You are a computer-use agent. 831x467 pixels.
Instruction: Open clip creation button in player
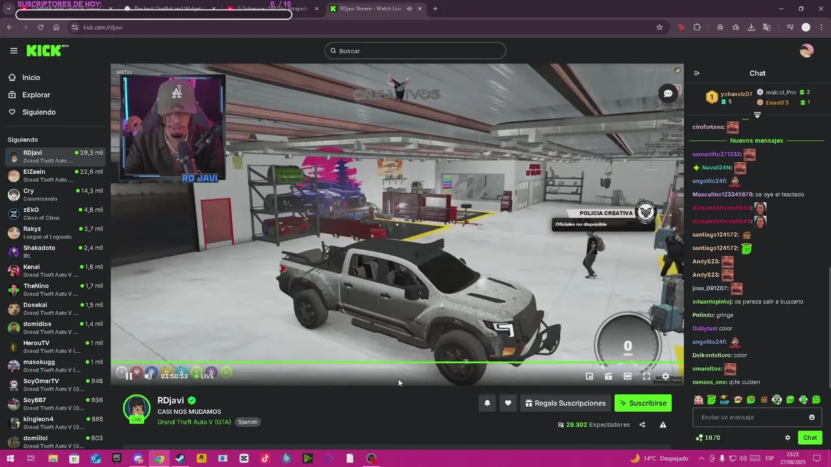pyautogui.click(x=608, y=376)
